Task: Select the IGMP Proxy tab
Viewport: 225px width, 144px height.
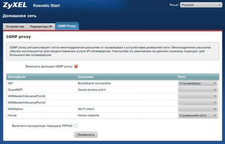Action: pyautogui.click(x=67, y=26)
